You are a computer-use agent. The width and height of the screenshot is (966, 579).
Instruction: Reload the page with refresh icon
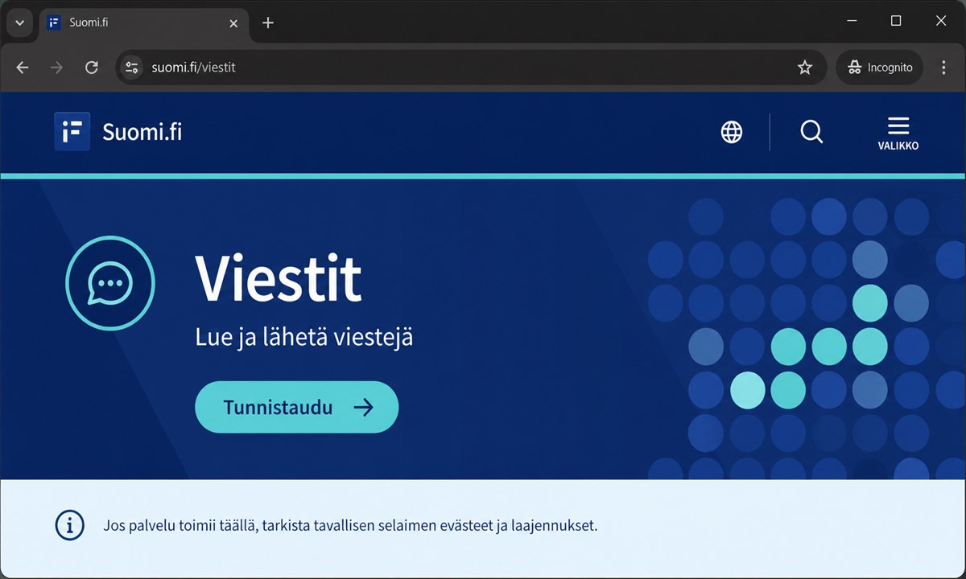[92, 68]
